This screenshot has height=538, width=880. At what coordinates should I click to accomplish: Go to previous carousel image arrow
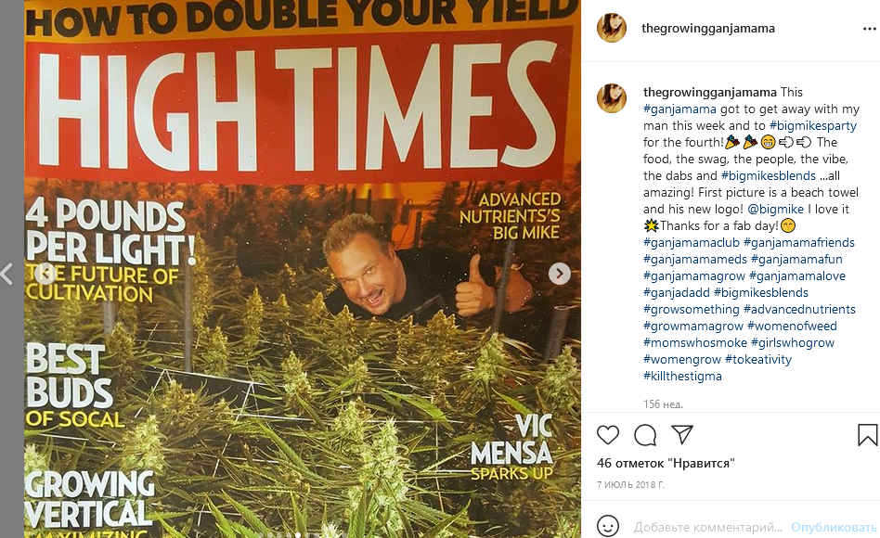pos(45,274)
